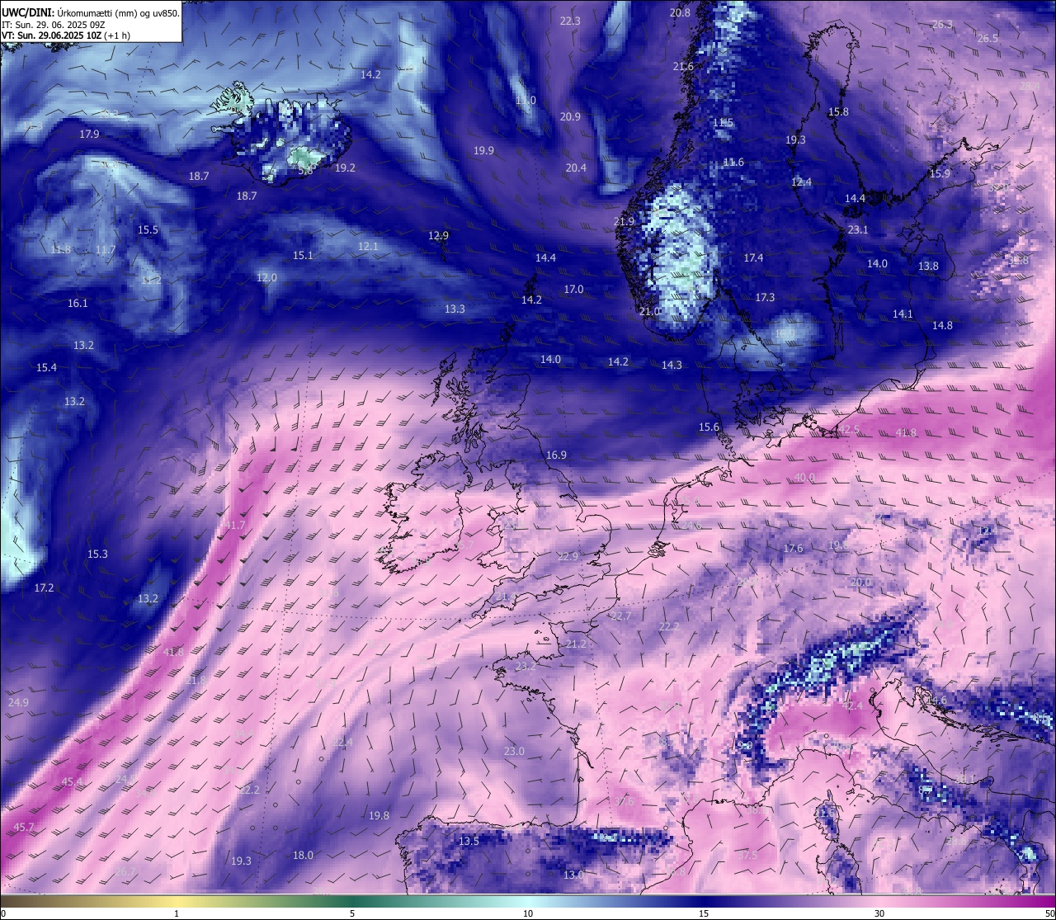The width and height of the screenshot is (1056, 920).
Task: Click the 15.3 value in the western Atlantic
Action: 97,554
